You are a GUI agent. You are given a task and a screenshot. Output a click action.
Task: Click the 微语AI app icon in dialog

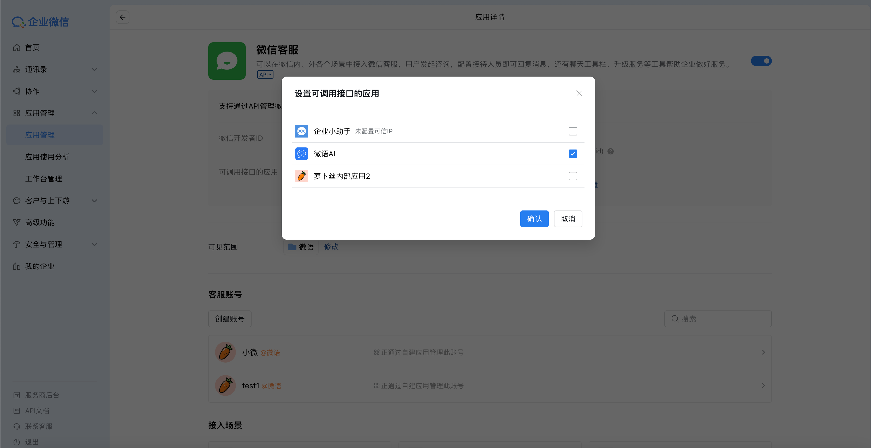301,154
